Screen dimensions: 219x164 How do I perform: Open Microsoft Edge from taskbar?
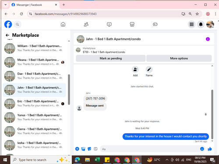78,160
